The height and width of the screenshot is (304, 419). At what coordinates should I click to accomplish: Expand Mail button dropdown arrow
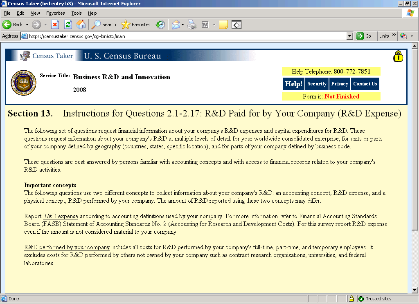(183, 25)
